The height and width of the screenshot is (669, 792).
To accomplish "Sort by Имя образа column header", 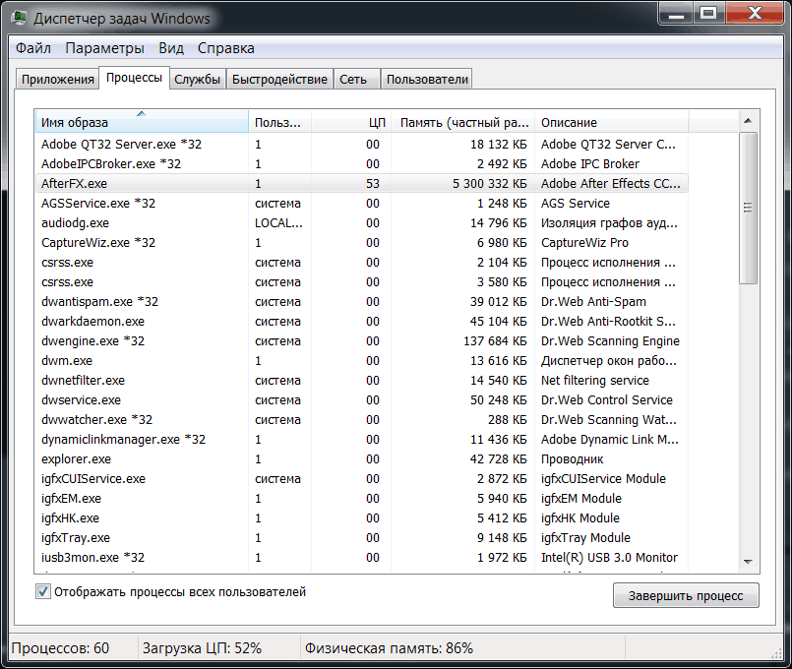I will (x=142, y=122).
